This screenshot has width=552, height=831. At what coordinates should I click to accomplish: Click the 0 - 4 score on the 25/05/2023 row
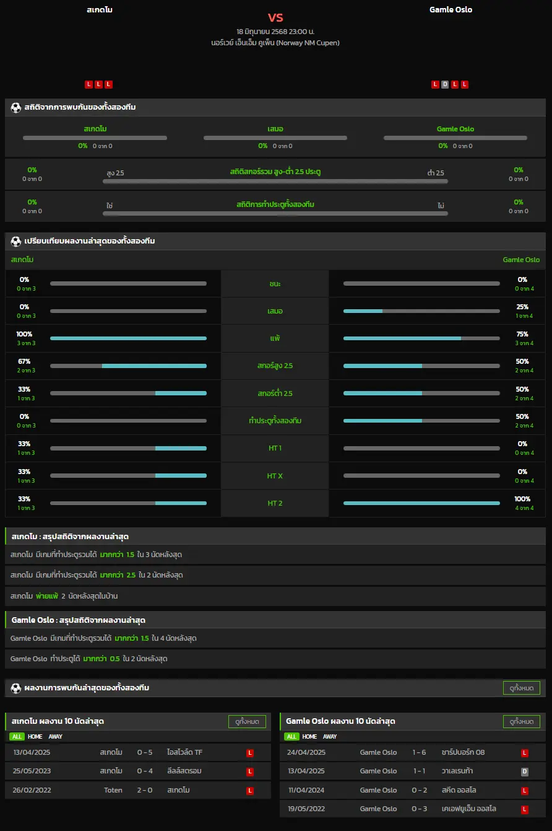click(x=145, y=772)
